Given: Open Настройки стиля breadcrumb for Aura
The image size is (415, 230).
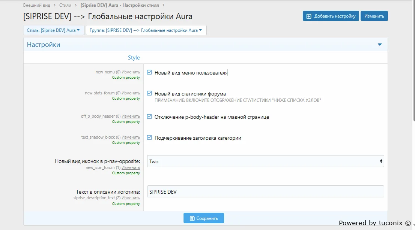Looking at the screenshot, I should pos(119,5).
